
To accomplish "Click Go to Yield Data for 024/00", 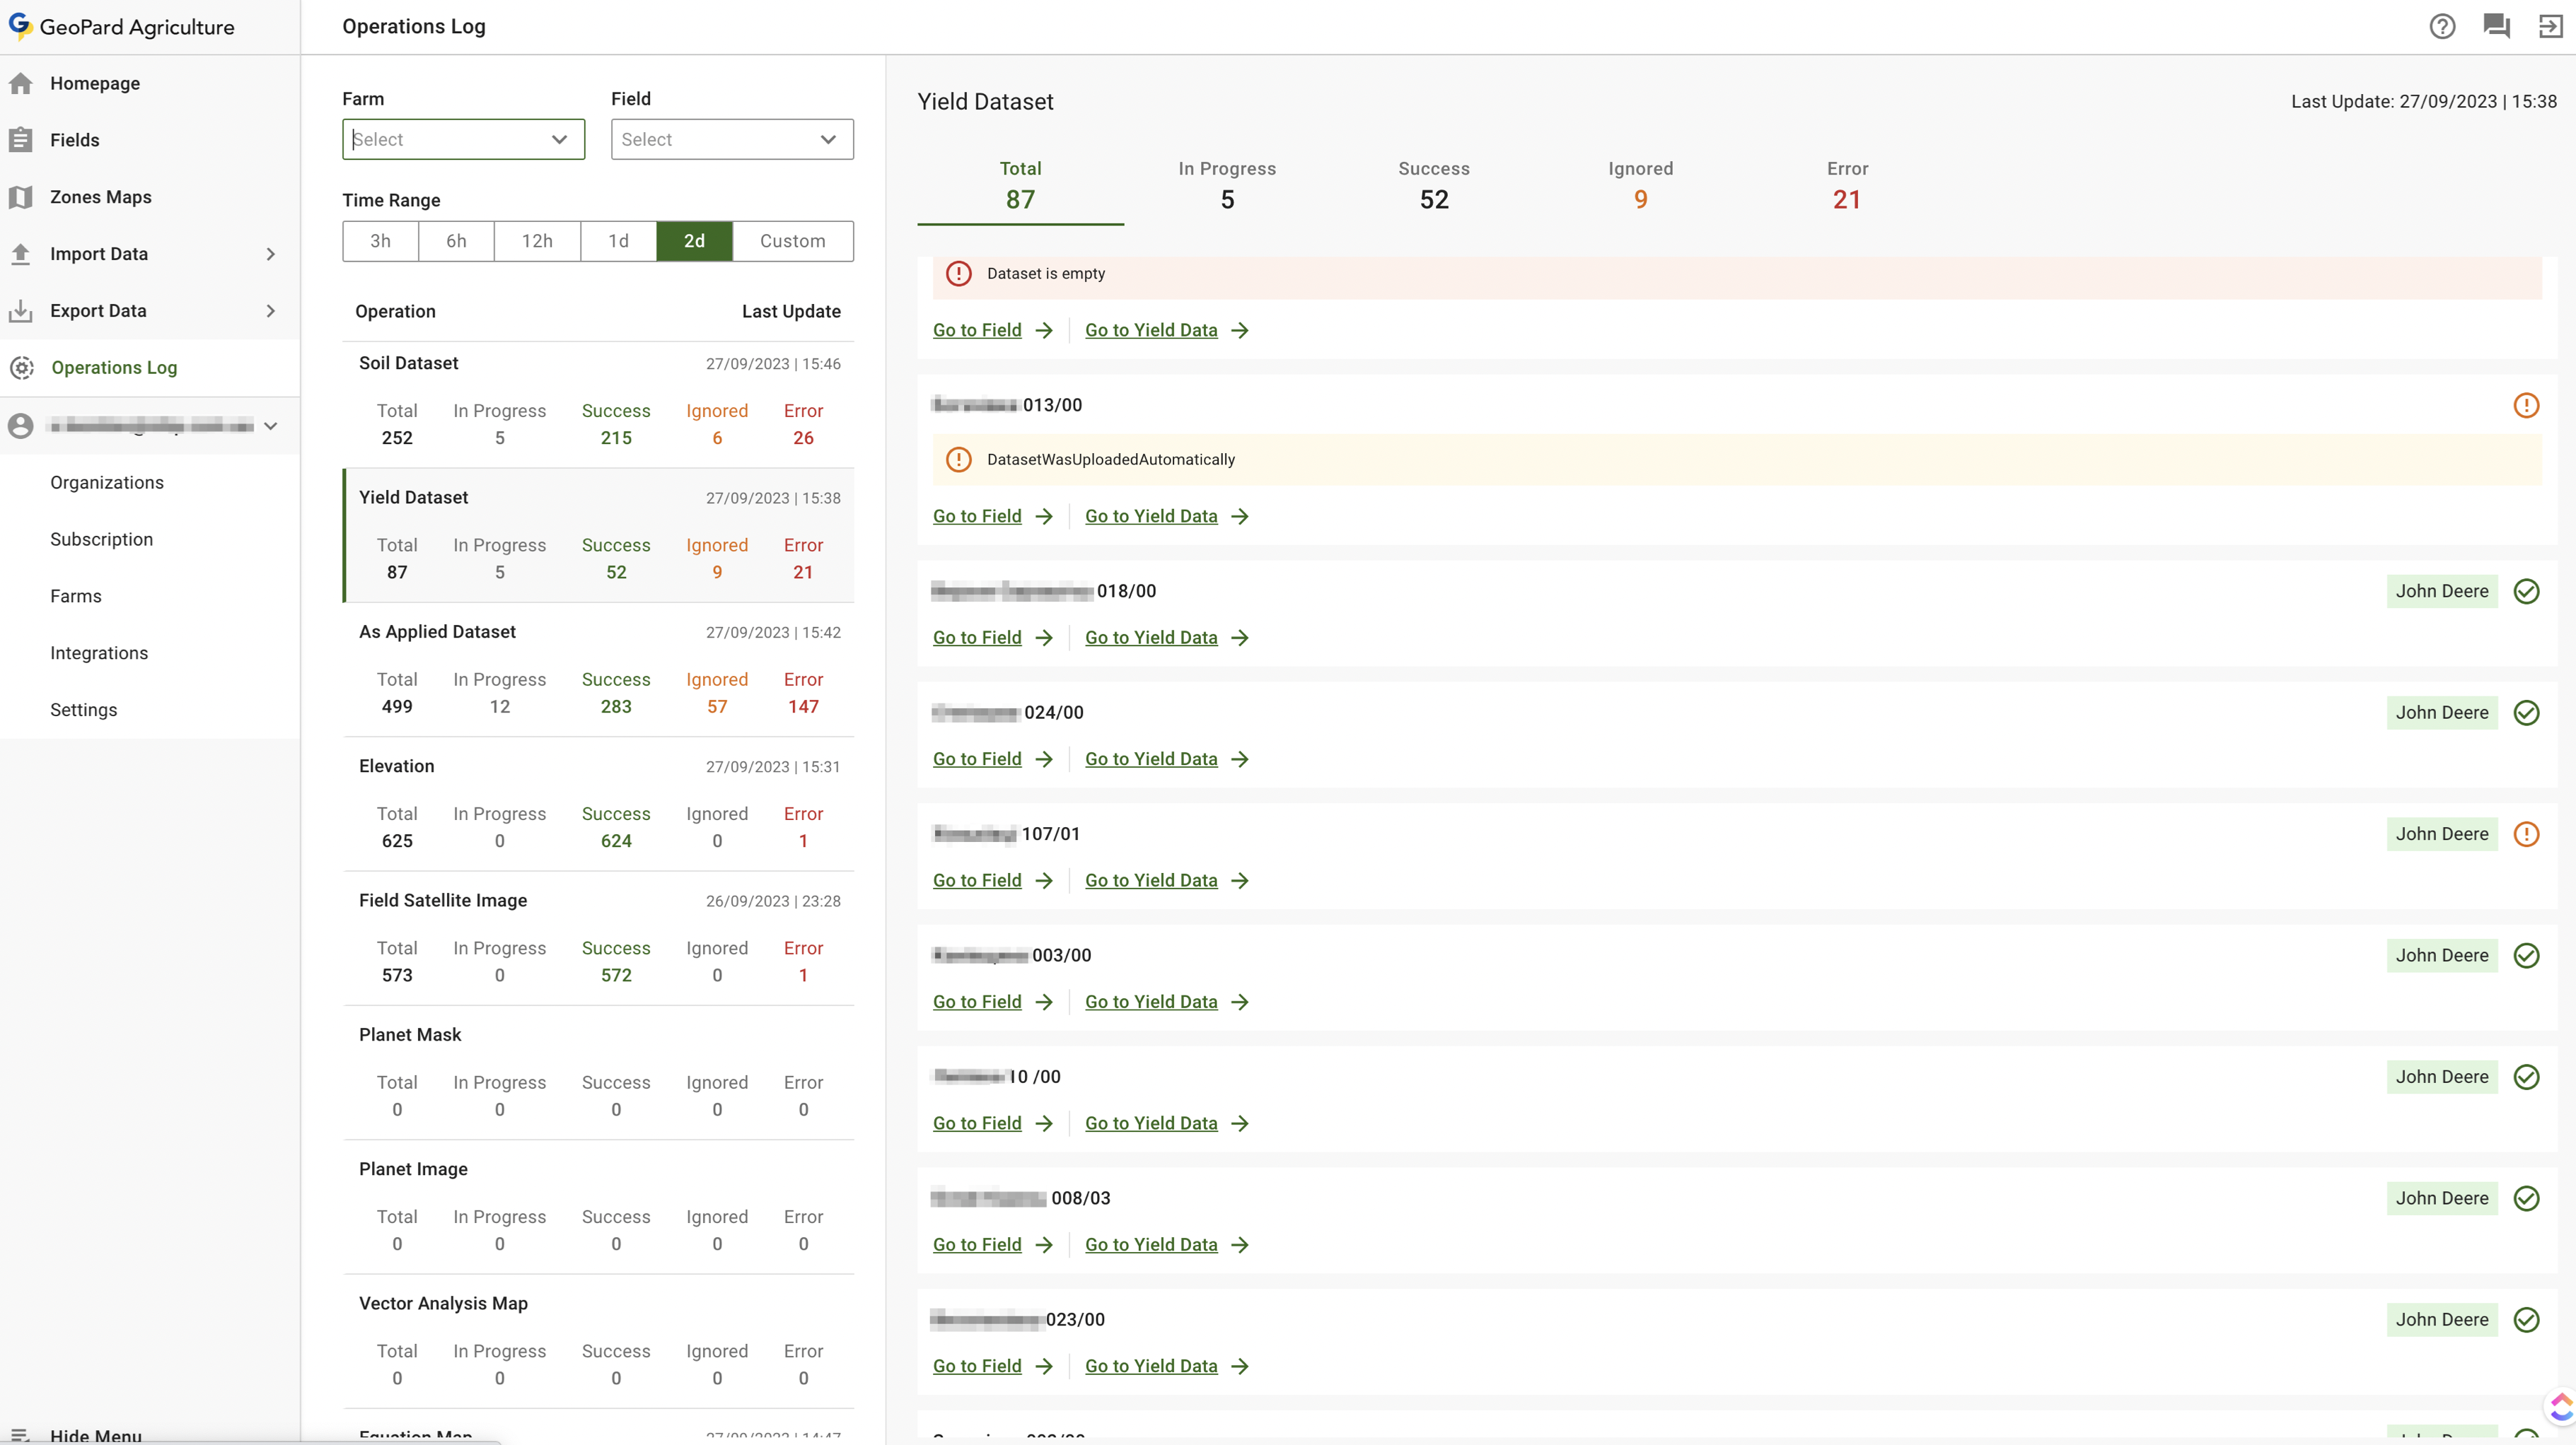I will click(x=1151, y=759).
